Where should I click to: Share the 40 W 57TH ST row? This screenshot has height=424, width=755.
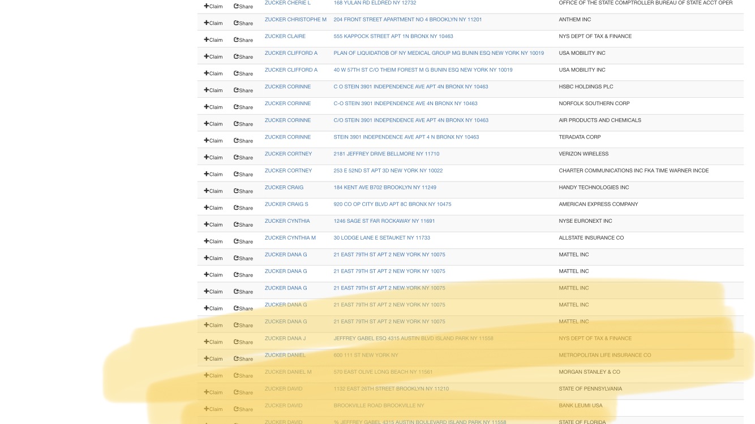tap(243, 73)
